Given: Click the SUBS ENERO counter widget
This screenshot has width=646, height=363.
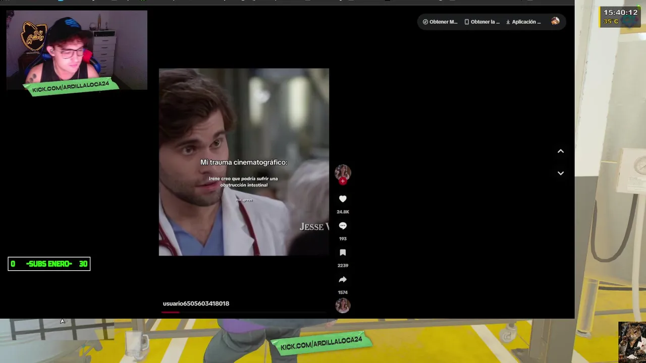Looking at the screenshot, I should click(x=49, y=264).
